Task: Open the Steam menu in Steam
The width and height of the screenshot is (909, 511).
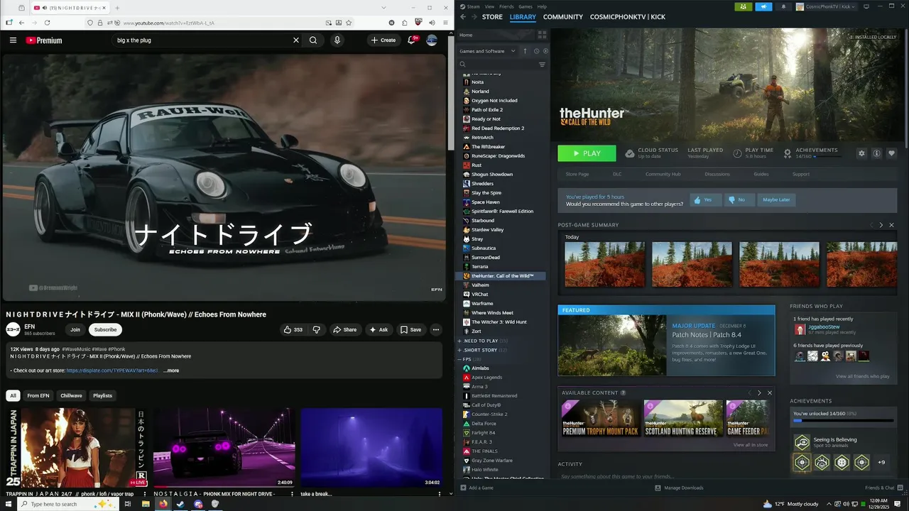Action: tap(473, 6)
